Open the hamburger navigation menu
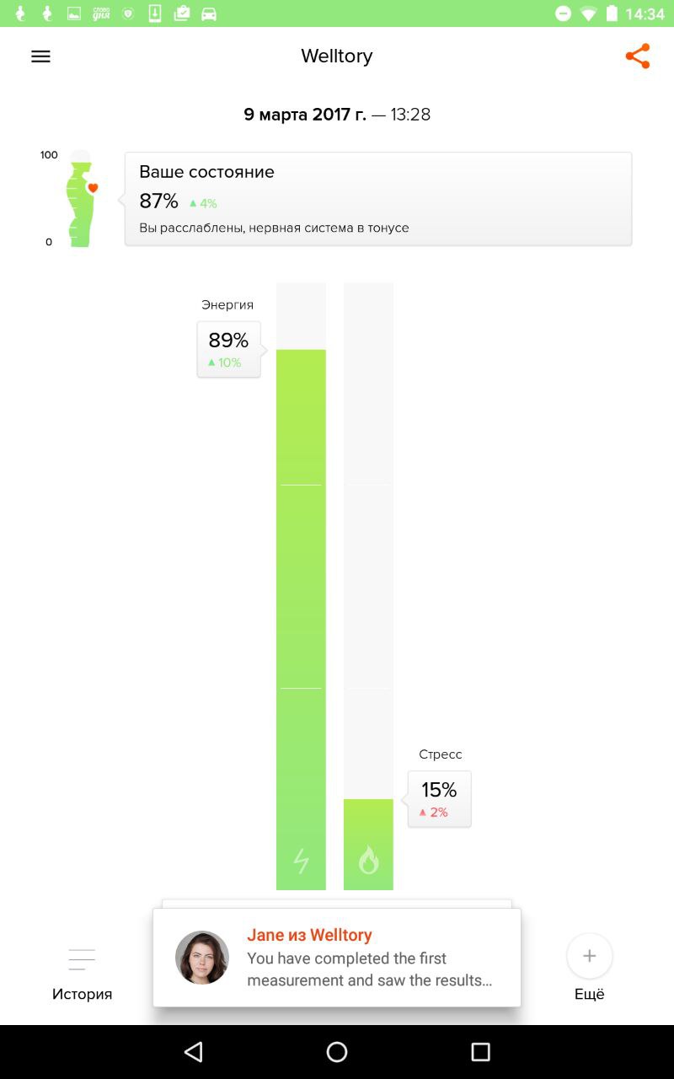 coord(40,56)
